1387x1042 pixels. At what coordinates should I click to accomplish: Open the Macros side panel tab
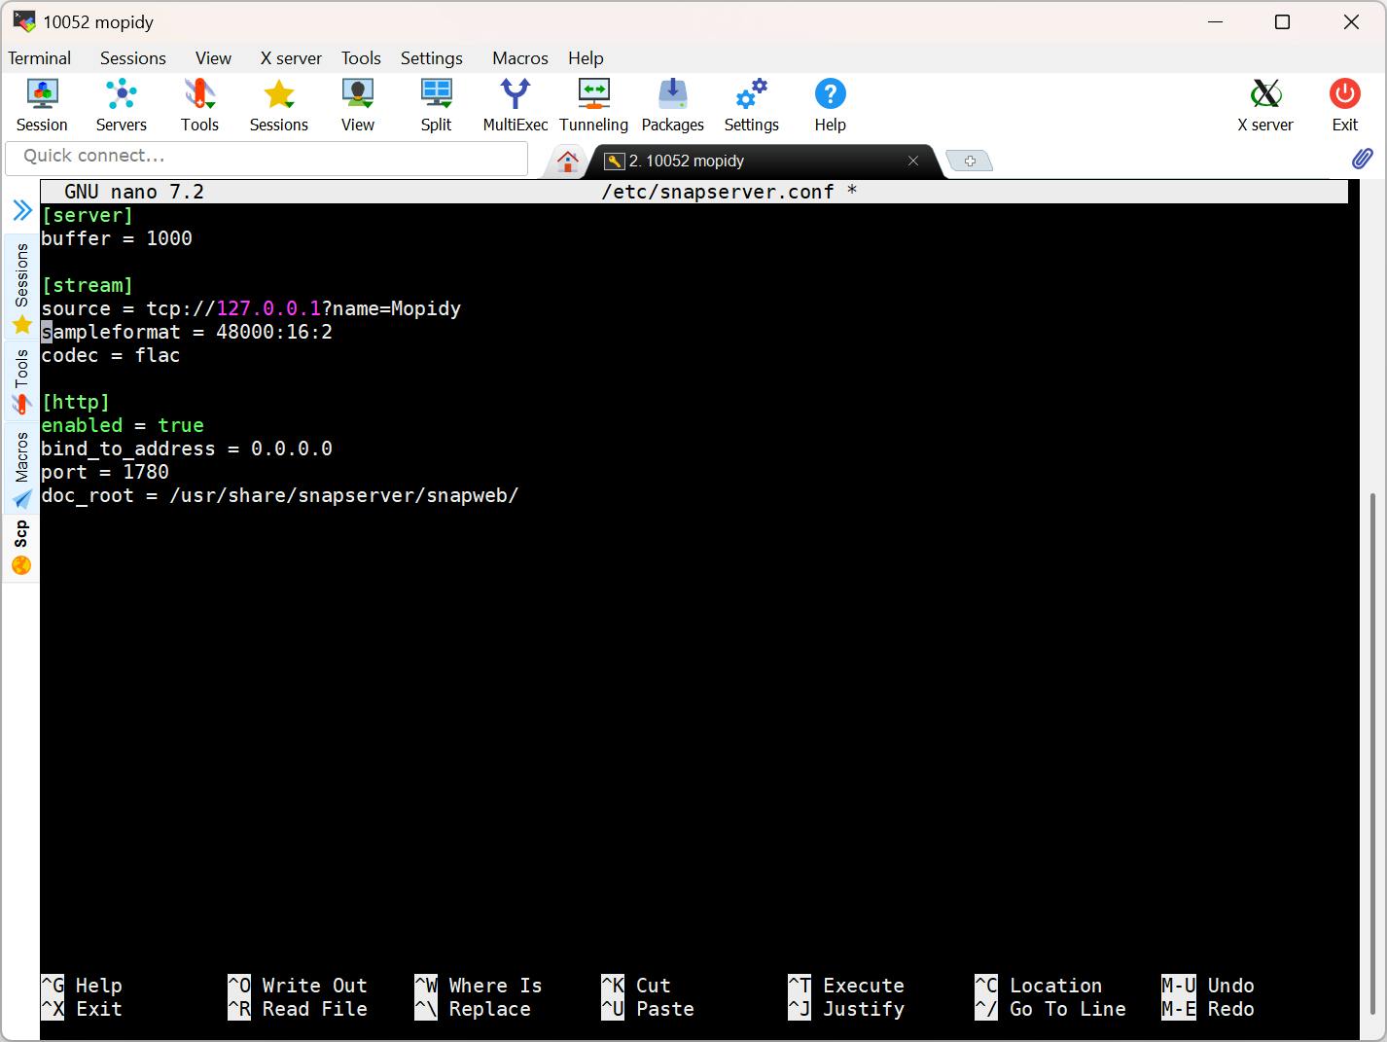point(21,470)
